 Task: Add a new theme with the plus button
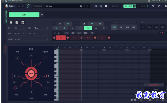point(42,15)
